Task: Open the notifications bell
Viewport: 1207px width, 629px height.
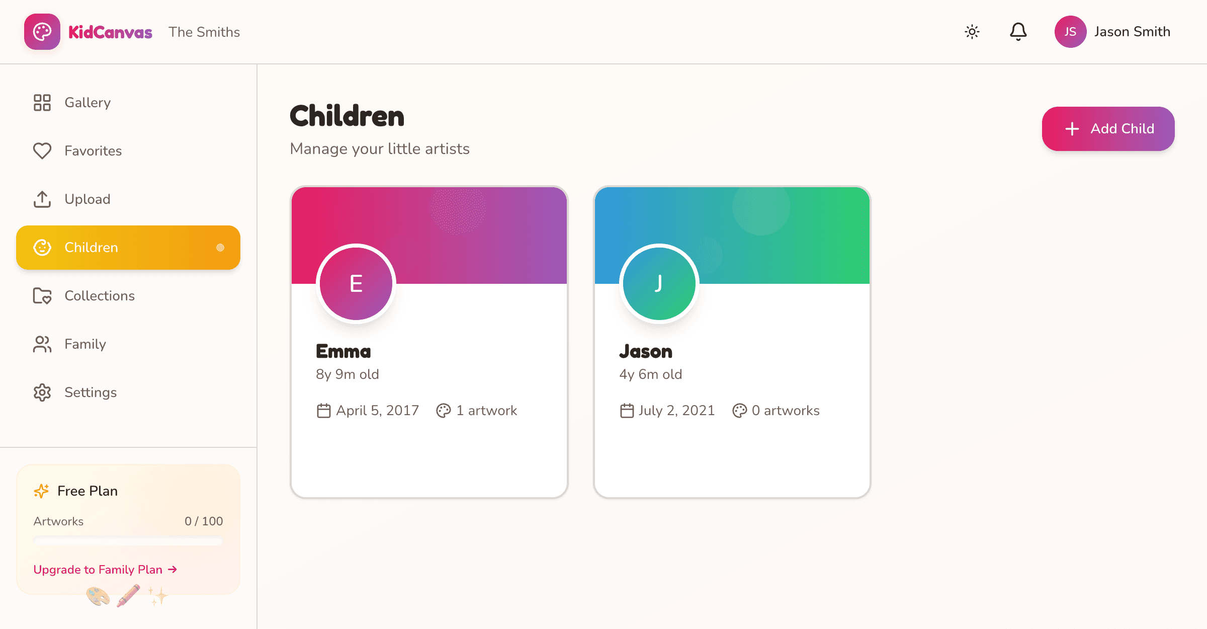Action: [1018, 31]
